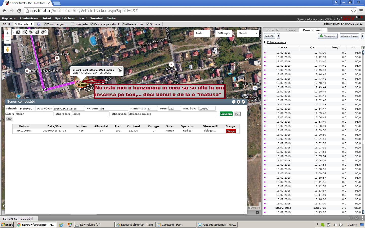Pick up the Street View pegman icon
Image resolution: width=365 pixels, height=228 pixels.
click(8, 49)
